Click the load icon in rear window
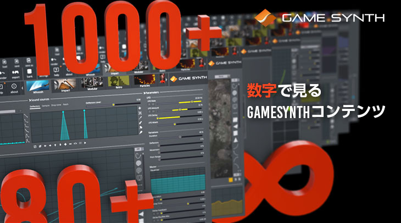This screenshot has width=401, height=223. [4, 62]
